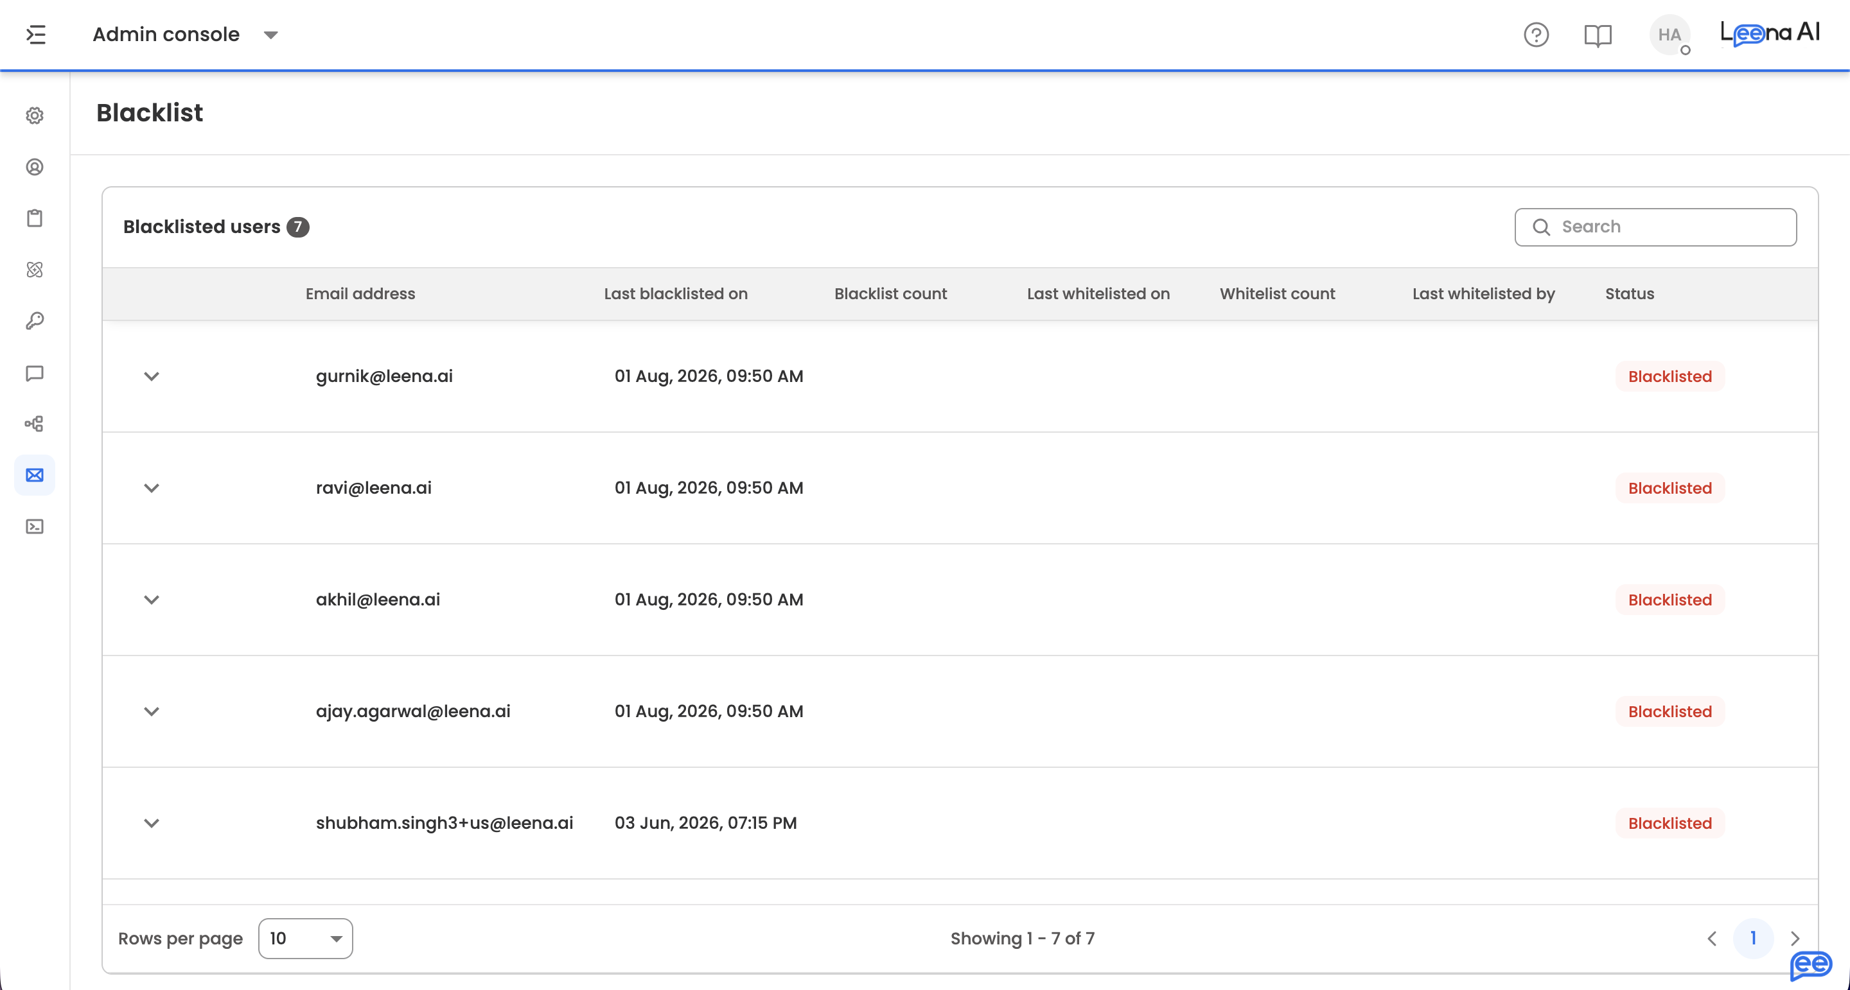Click the Status column header
Viewport: 1850px width, 990px height.
tap(1630, 293)
